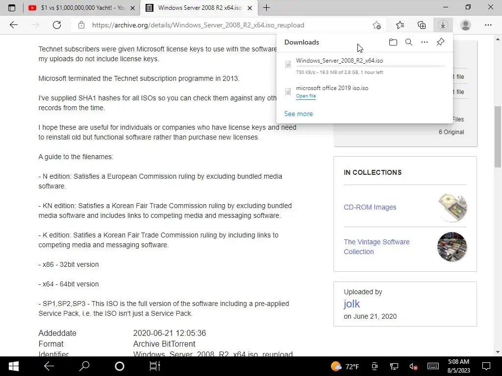Switch to the YouTube Yacht video tab
Image resolution: width=502 pixels, height=376 pixels.
[x=81, y=8]
